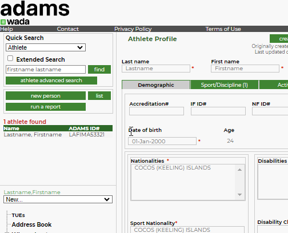Click the list button
Screen dimensions: 288x233
point(99,96)
